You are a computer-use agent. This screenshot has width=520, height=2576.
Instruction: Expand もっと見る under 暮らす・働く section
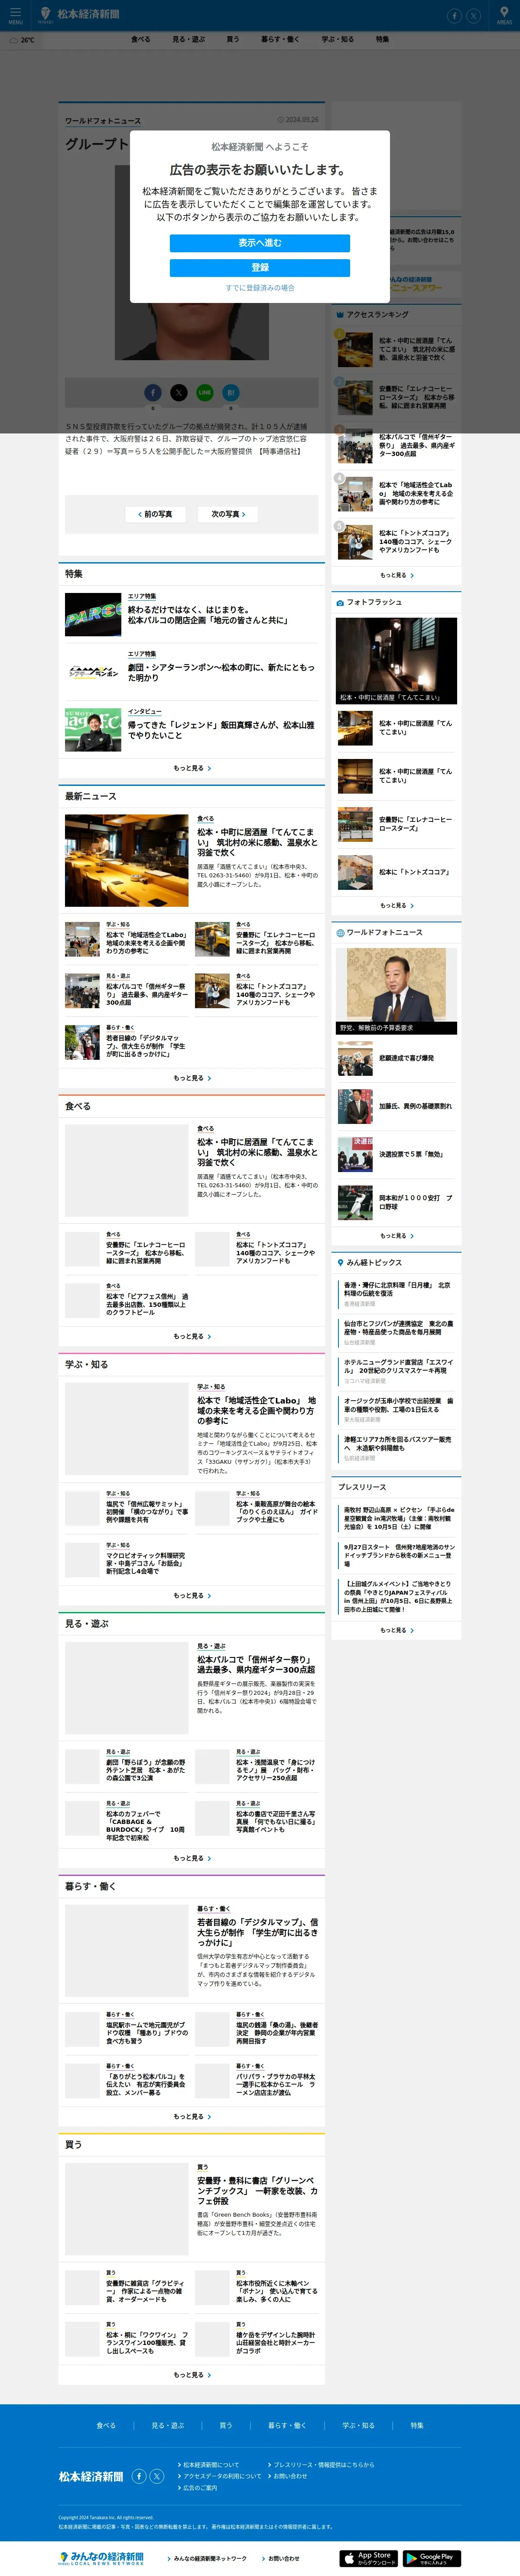pos(192,2116)
